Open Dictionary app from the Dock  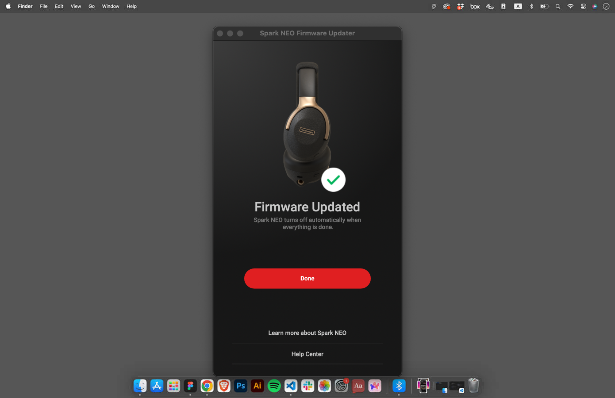(x=358, y=386)
